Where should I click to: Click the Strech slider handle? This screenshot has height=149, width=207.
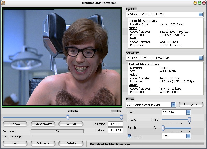(x=163, y=128)
